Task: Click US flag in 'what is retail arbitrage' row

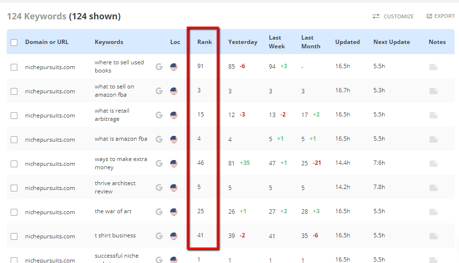Action: click(x=174, y=115)
